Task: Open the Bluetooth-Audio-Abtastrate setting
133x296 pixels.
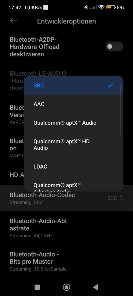Action: pos(66,228)
